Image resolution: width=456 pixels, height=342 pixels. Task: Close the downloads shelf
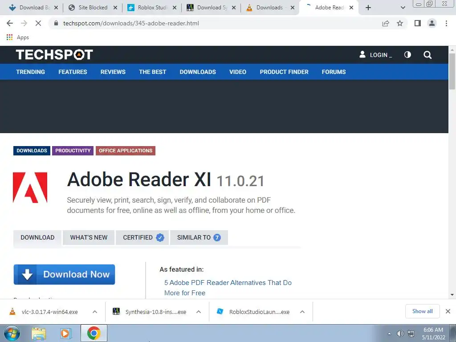coord(448,311)
